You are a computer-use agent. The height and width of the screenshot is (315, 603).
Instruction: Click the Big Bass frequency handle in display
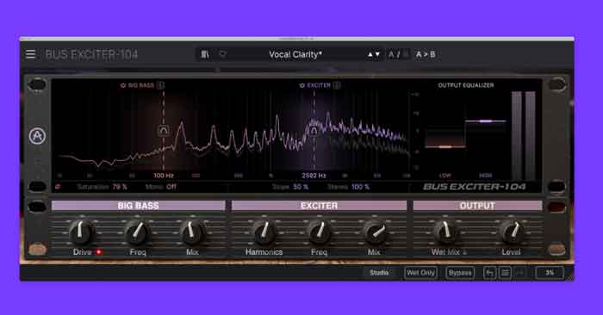coord(164,131)
